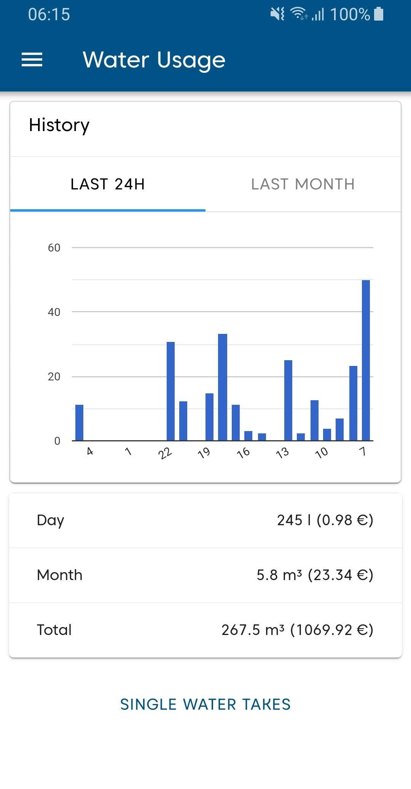411x789 pixels.
Task: Switch to the Last Month tab
Action: (303, 184)
